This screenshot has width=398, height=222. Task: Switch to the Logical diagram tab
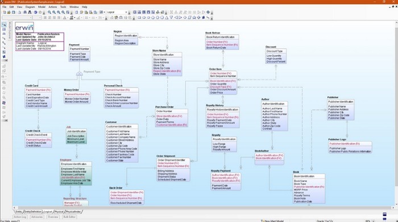(48, 212)
